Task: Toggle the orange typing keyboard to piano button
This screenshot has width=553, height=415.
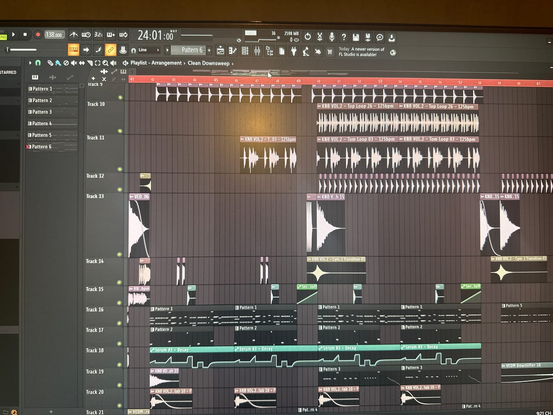Action: [73, 50]
